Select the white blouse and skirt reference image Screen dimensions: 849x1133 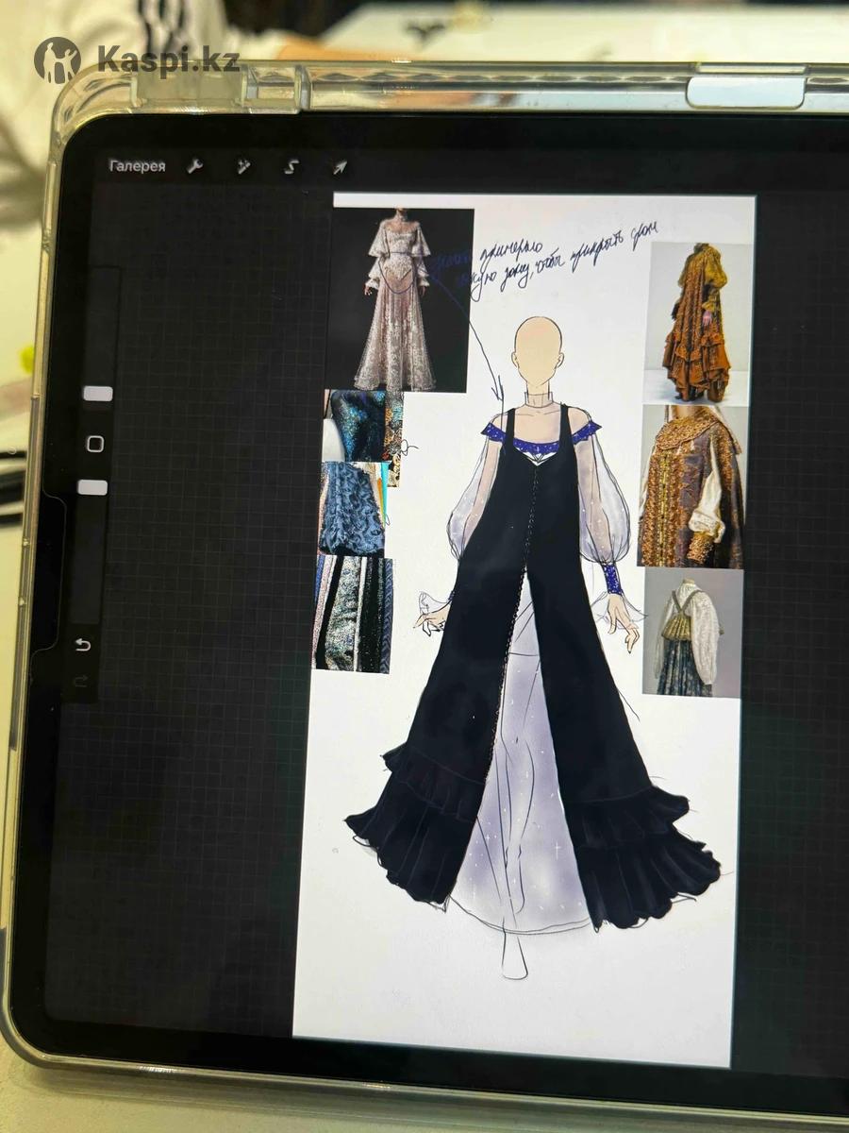click(x=691, y=633)
